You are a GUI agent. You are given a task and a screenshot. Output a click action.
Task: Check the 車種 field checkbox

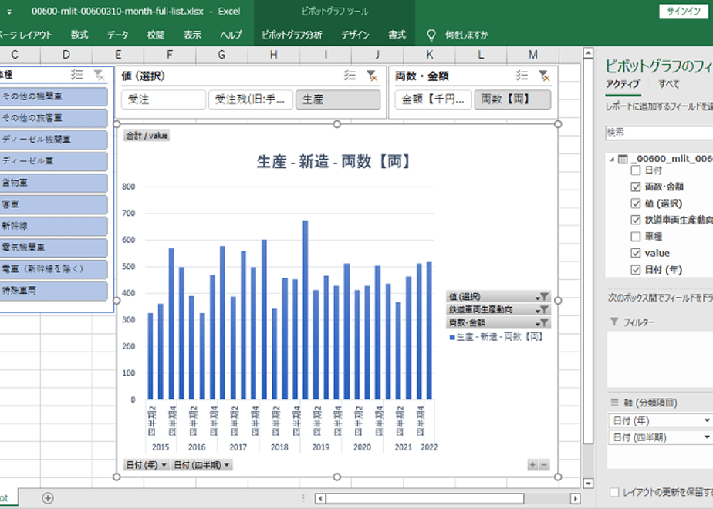click(636, 237)
